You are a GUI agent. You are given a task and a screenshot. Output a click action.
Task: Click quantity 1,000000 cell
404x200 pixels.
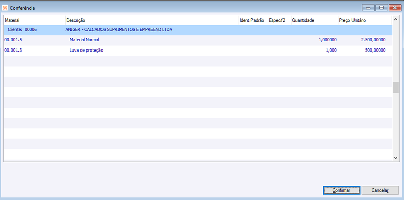[327, 40]
